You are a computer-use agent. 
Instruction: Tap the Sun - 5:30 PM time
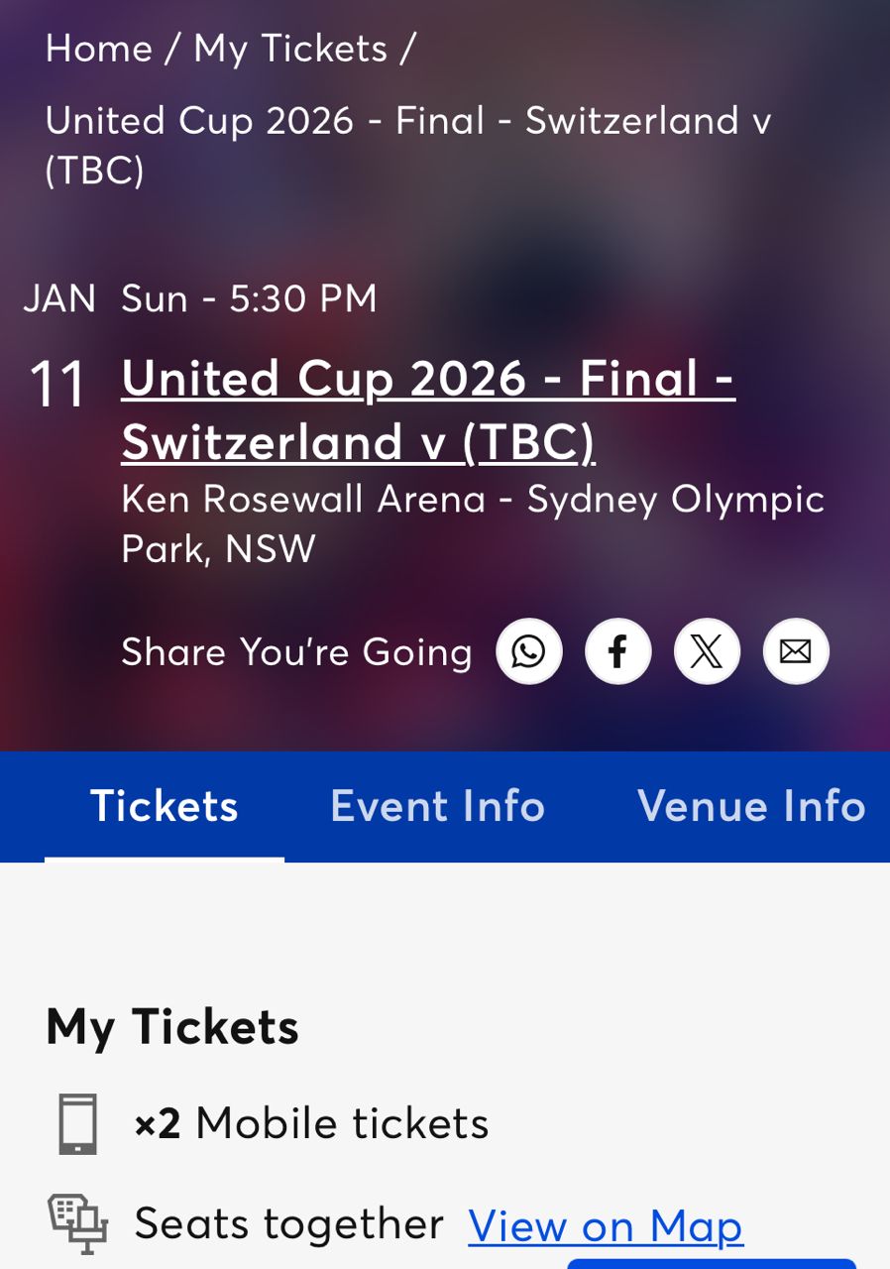click(249, 298)
